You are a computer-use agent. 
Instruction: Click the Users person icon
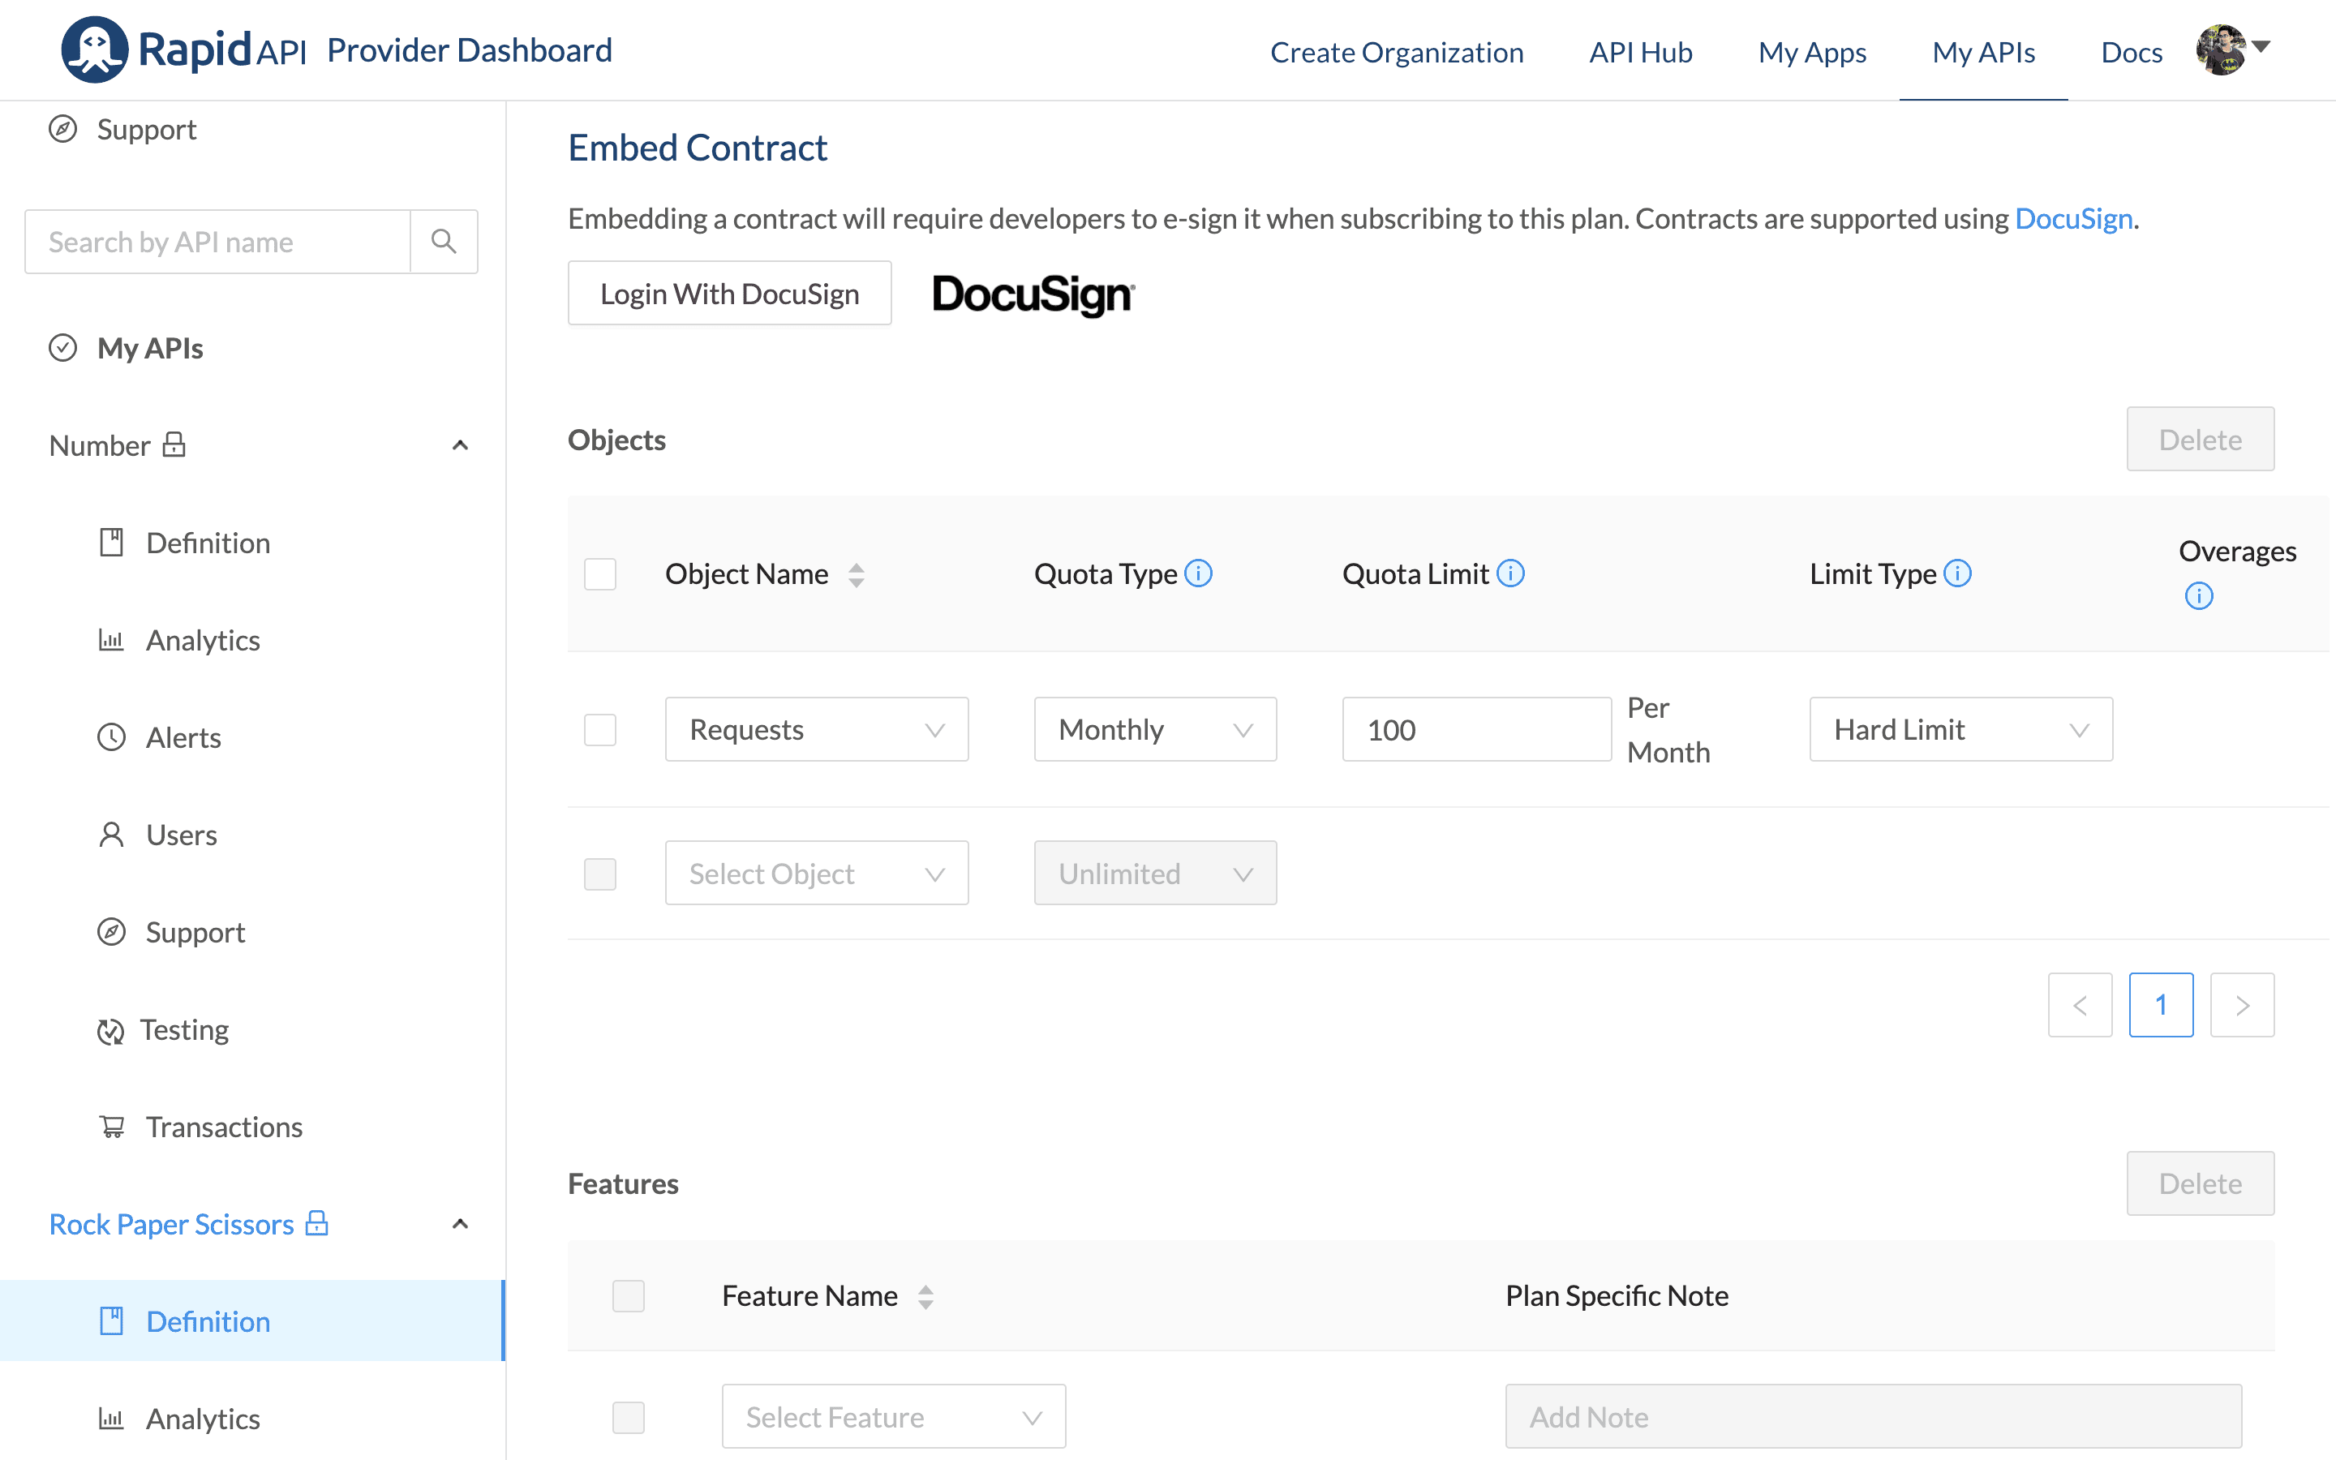(x=112, y=835)
